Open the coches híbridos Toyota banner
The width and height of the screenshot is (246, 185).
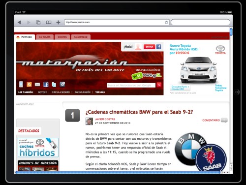38,148
